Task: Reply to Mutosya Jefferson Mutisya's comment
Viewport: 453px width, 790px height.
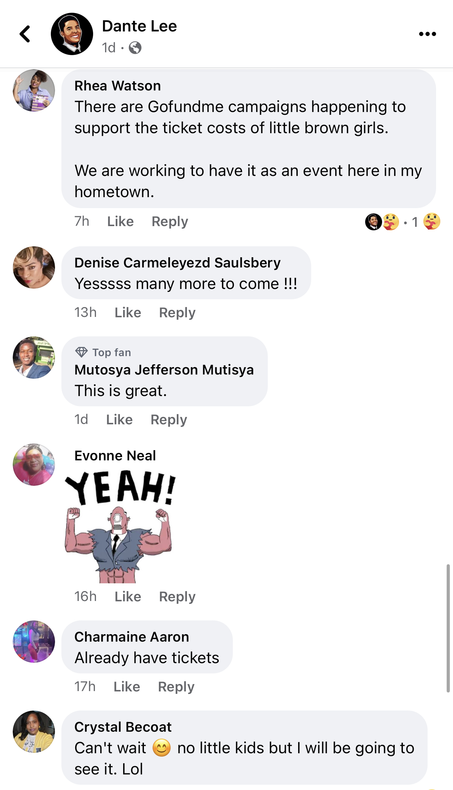Action: [x=169, y=420]
